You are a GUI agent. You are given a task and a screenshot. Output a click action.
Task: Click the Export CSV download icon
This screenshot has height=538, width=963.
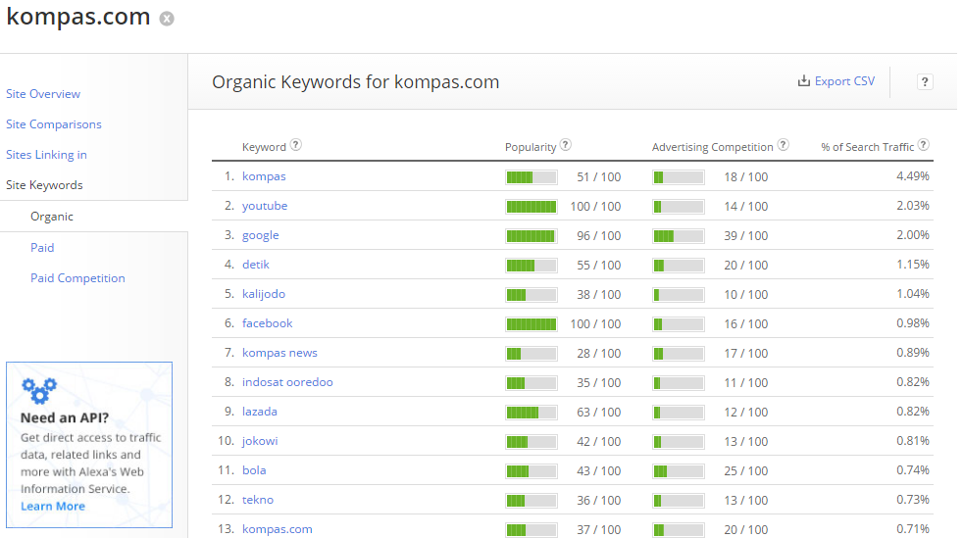tap(803, 81)
